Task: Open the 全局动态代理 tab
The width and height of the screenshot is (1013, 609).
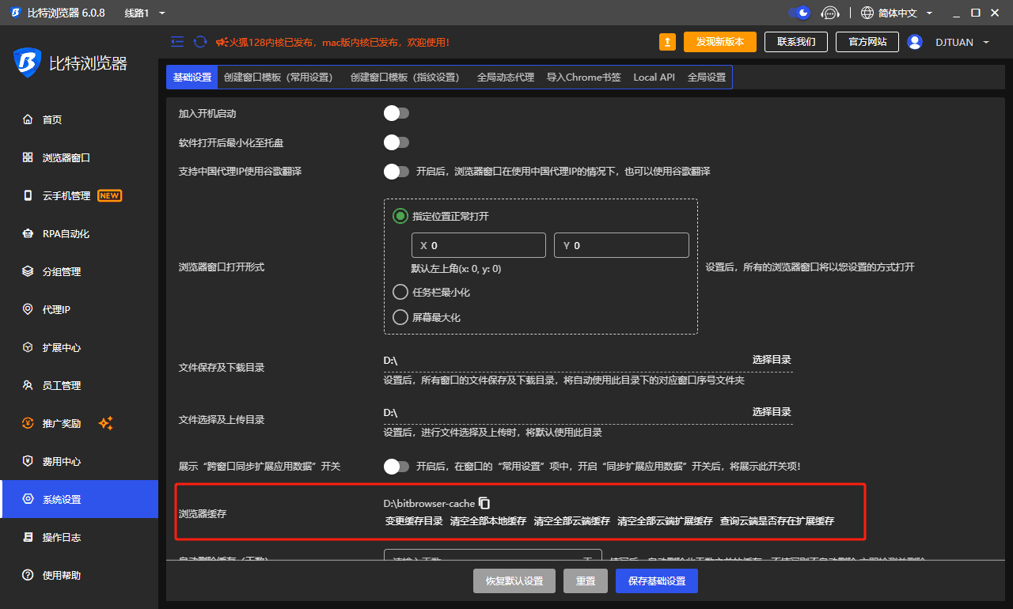Action: (x=506, y=78)
